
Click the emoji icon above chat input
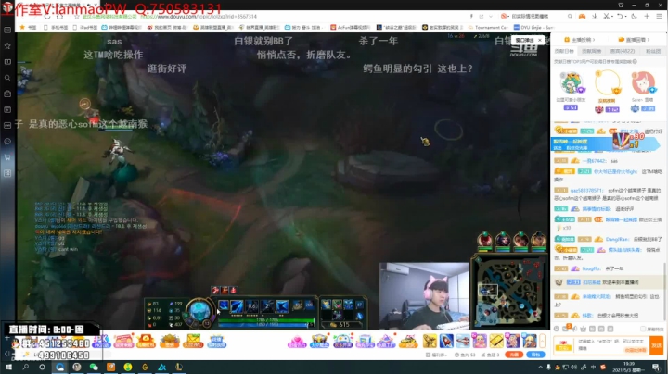tap(557, 329)
